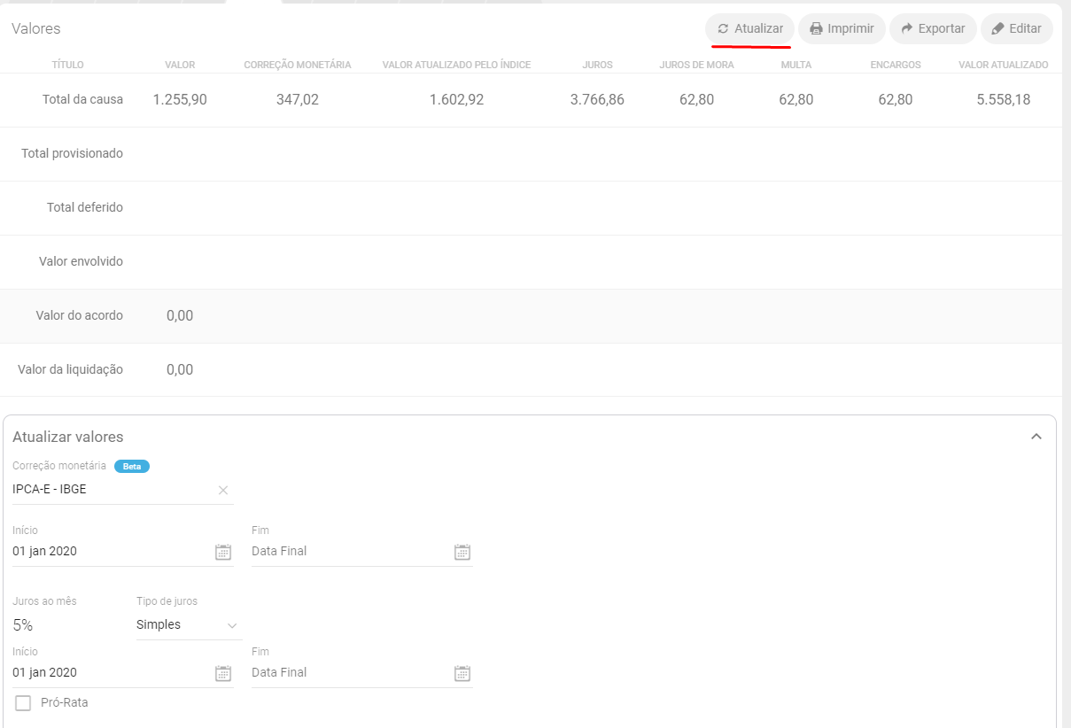Screen dimensions: 1071x728
Task: Collapse the Atualizar valores panel
Action: (1036, 437)
